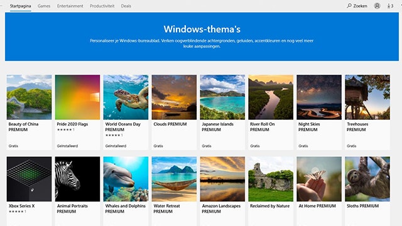Switch to the Games tab
The image size is (402, 226).
(x=44, y=6)
